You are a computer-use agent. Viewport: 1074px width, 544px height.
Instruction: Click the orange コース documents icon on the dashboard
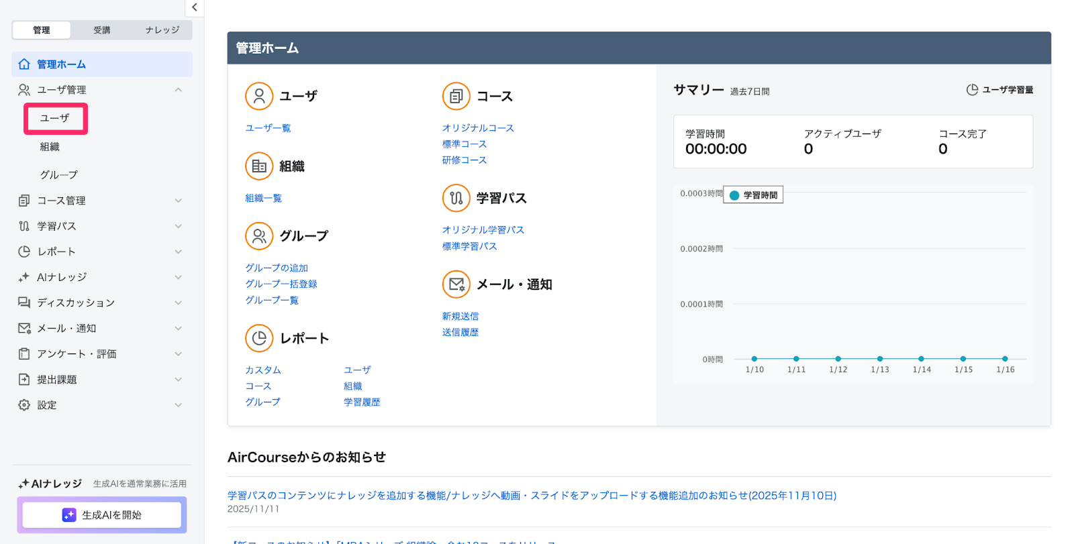pyautogui.click(x=456, y=96)
